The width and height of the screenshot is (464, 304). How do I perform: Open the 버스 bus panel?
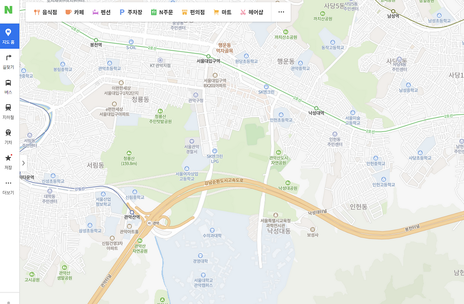pyautogui.click(x=9, y=87)
